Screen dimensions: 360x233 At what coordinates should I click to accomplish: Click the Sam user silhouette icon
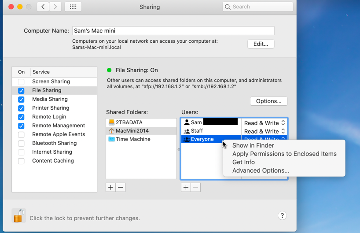coord(187,122)
